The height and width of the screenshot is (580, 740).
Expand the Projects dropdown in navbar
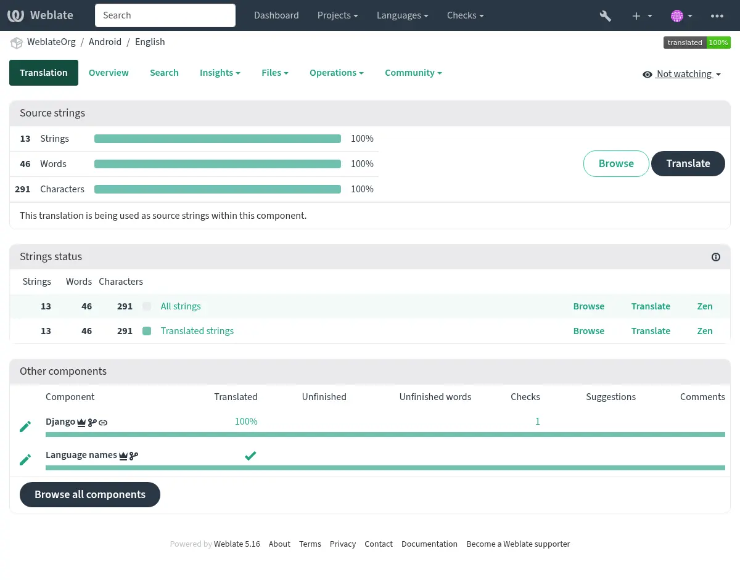point(337,15)
